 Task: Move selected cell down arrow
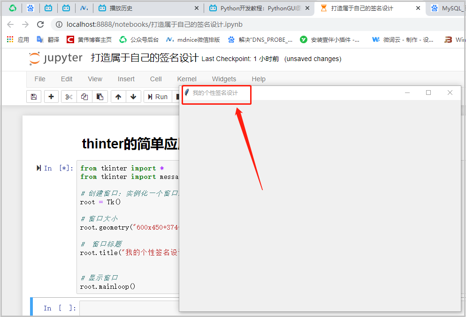[x=133, y=97]
